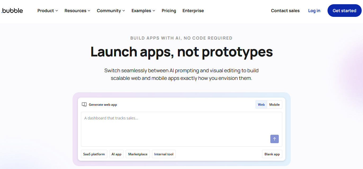Choose the Marketplace suggestion
The height and width of the screenshot is (169, 363).
[x=138, y=154]
